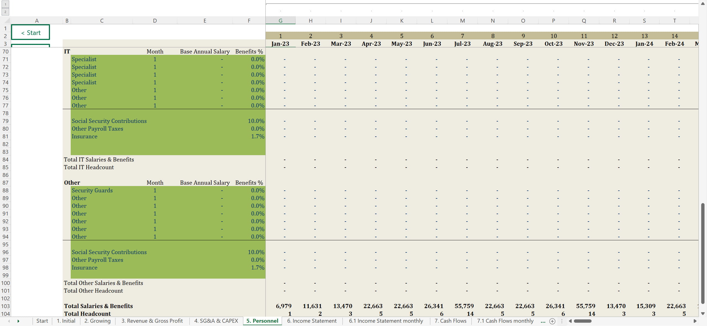
Task: Switch to 6. Income Statement tab
Action: 312,321
